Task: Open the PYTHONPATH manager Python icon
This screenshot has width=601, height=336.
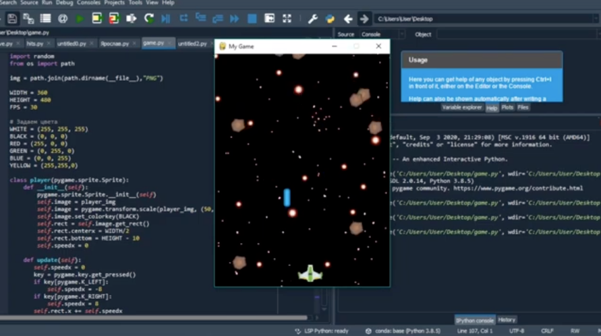Action: pos(330,19)
